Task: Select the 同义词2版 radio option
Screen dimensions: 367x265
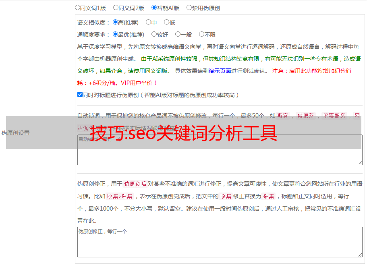Action: click(x=116, y=8)
